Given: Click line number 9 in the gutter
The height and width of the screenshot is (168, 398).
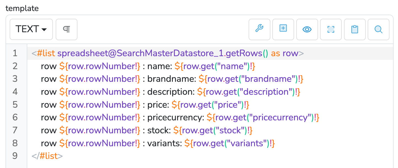Looking at the screenshot, I should click(x=15, y=156).
